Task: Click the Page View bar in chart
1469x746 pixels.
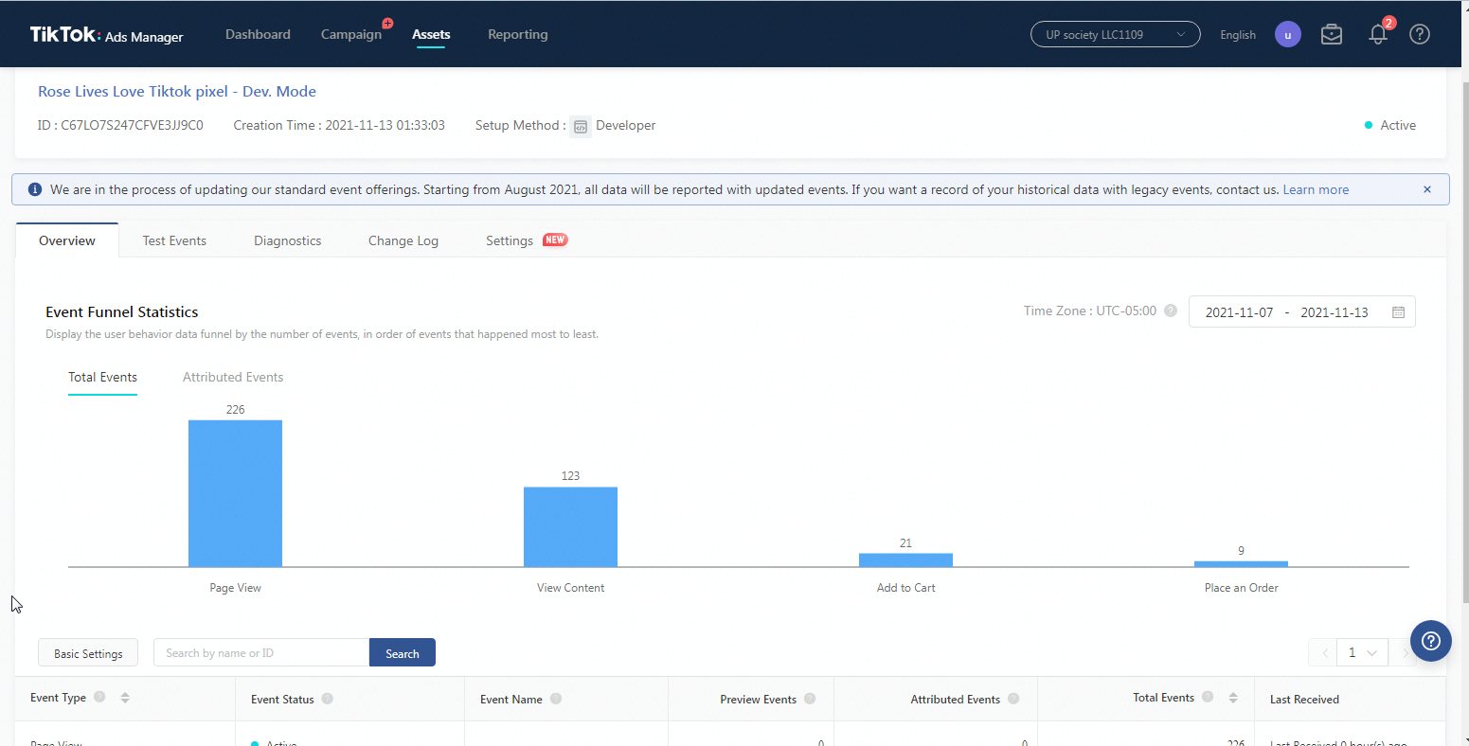Action: pyautogui.click(x=235, y=493)
